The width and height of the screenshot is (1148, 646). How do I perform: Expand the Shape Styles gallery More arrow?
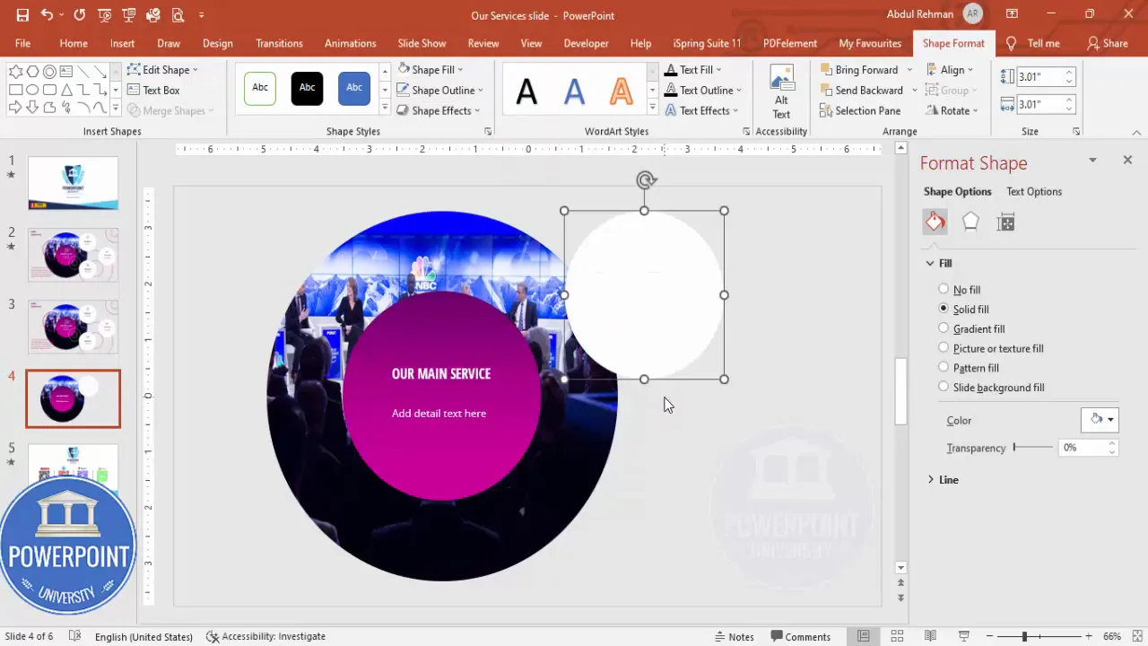tap(385, 109)
